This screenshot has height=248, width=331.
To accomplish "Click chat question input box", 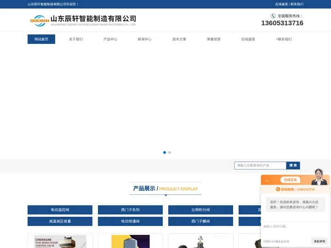I will tap(295, 229).
